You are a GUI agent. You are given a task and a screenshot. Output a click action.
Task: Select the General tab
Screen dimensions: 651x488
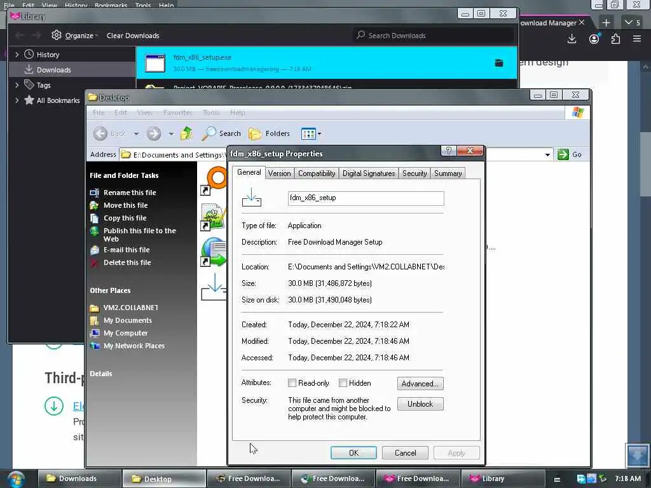tap(249, 172)
